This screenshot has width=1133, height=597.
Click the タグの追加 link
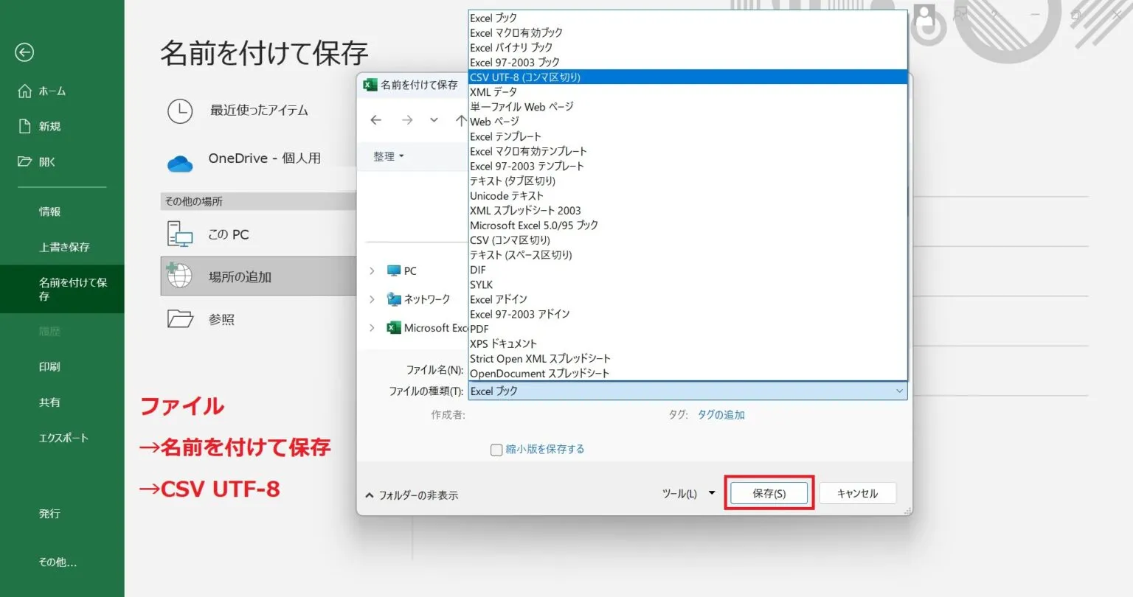tap(721, 415)
